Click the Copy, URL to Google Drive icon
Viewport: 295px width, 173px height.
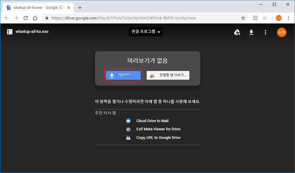pyautogui.click(x=128, y=138)
